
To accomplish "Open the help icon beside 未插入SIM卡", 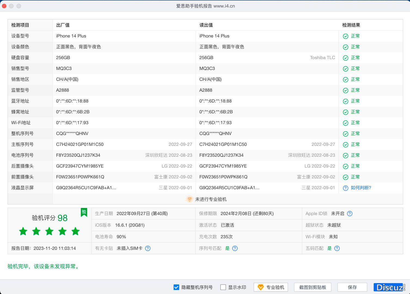I will click(x=148, y=248).
